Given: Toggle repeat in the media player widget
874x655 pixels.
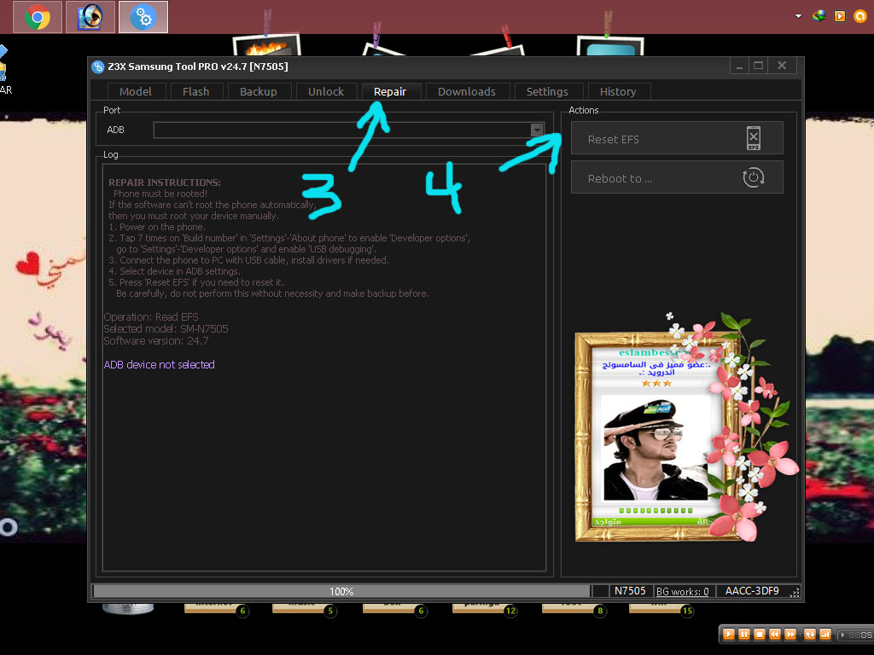Looking at the screenshot, I should click(810, 634).
